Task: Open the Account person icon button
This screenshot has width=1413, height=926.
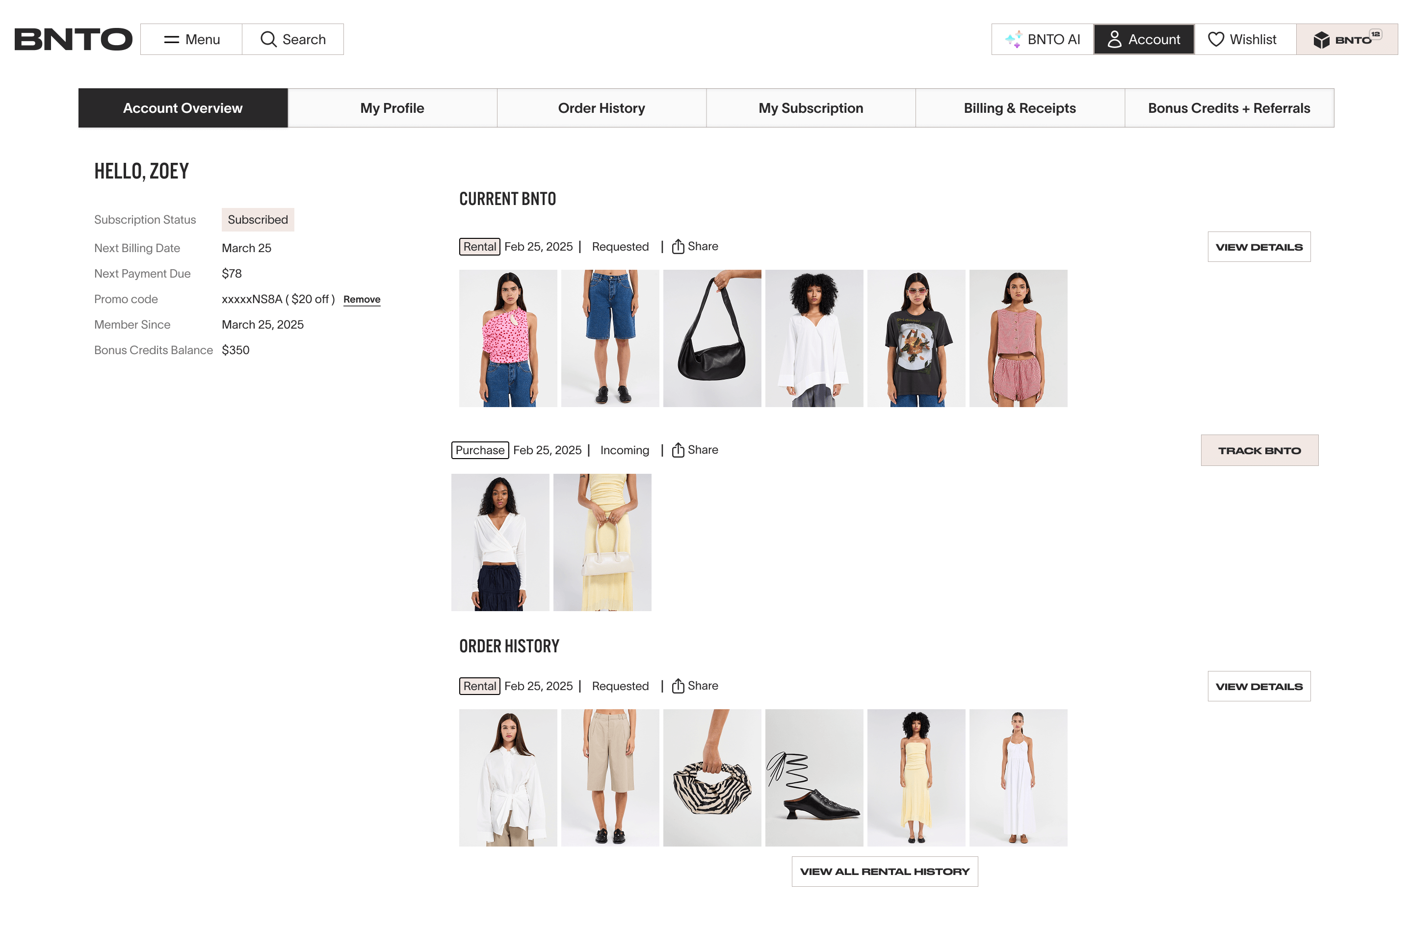Action: [x=1144, y=39]
